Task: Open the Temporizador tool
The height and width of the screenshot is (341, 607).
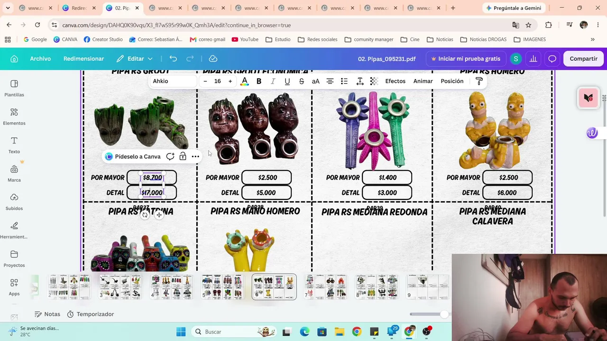Action: 90,314
